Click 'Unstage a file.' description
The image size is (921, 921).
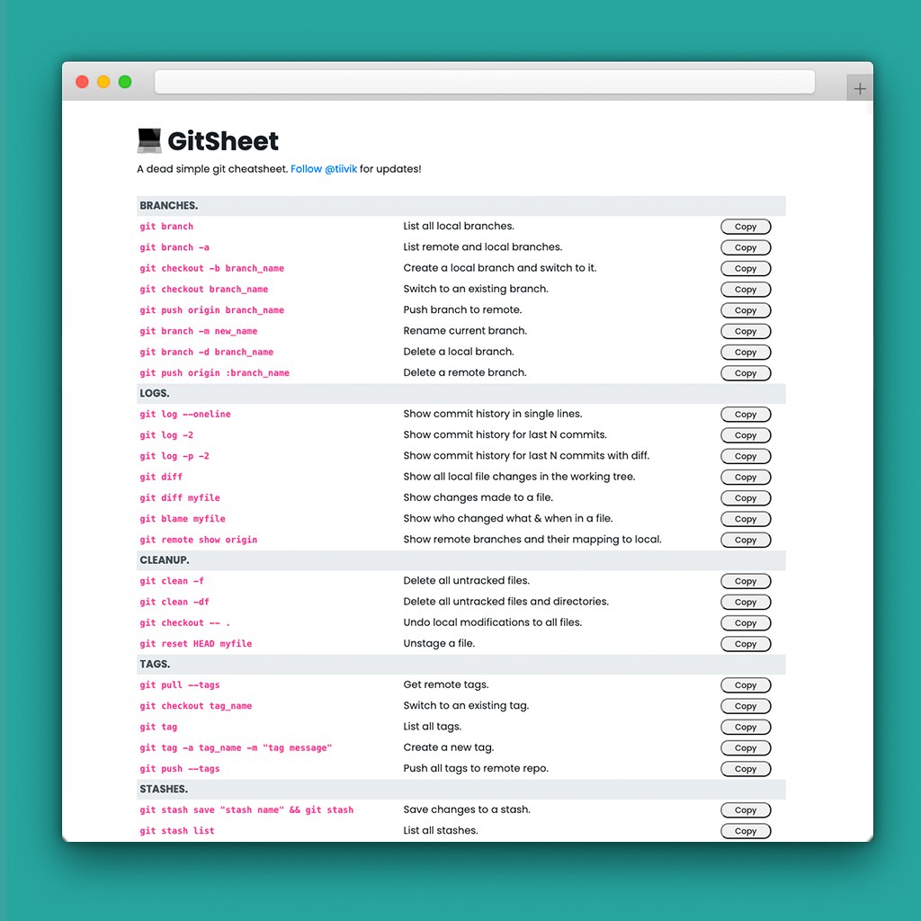coord(439,643)
